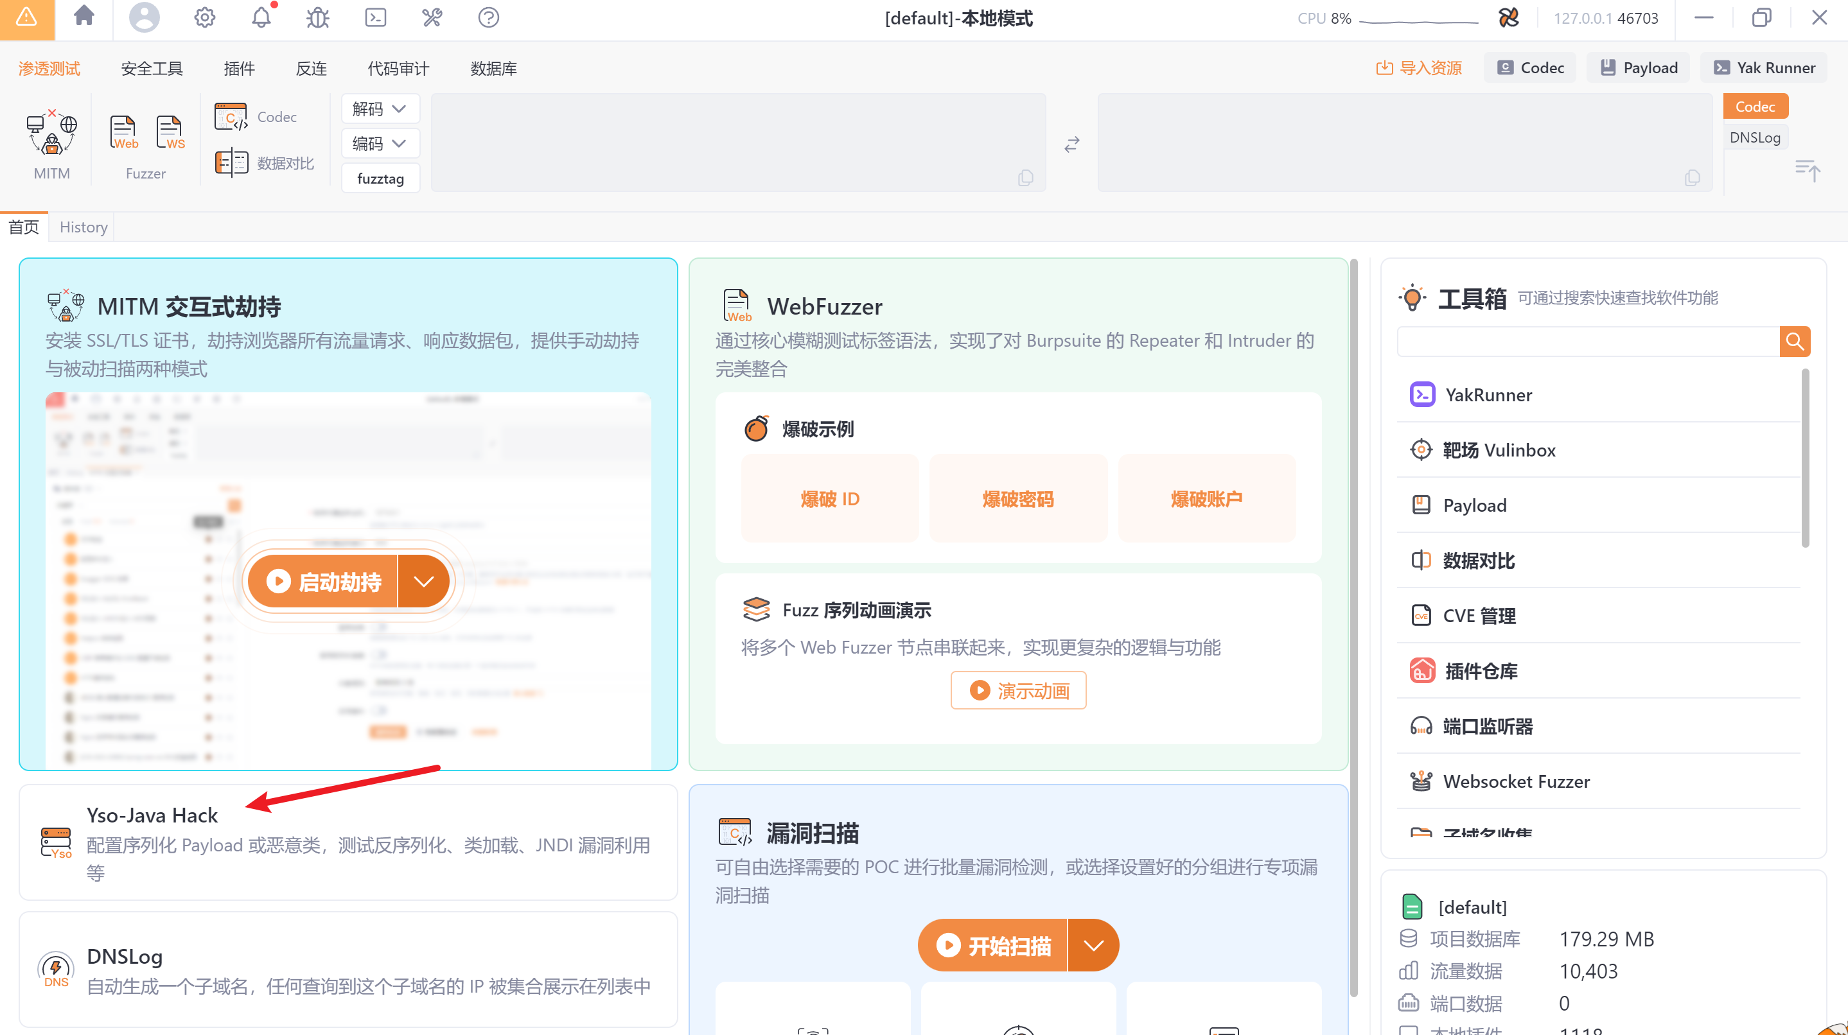Open the 安全工具 menu
This screenshot has width=1848, height=1035.
pos(152,68)
